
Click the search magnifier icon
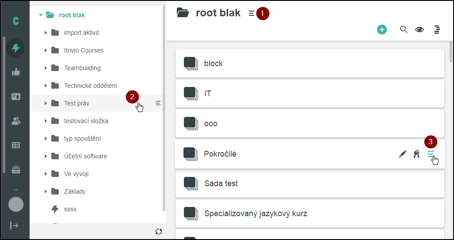pyautogui.click(x=403, y=30)
